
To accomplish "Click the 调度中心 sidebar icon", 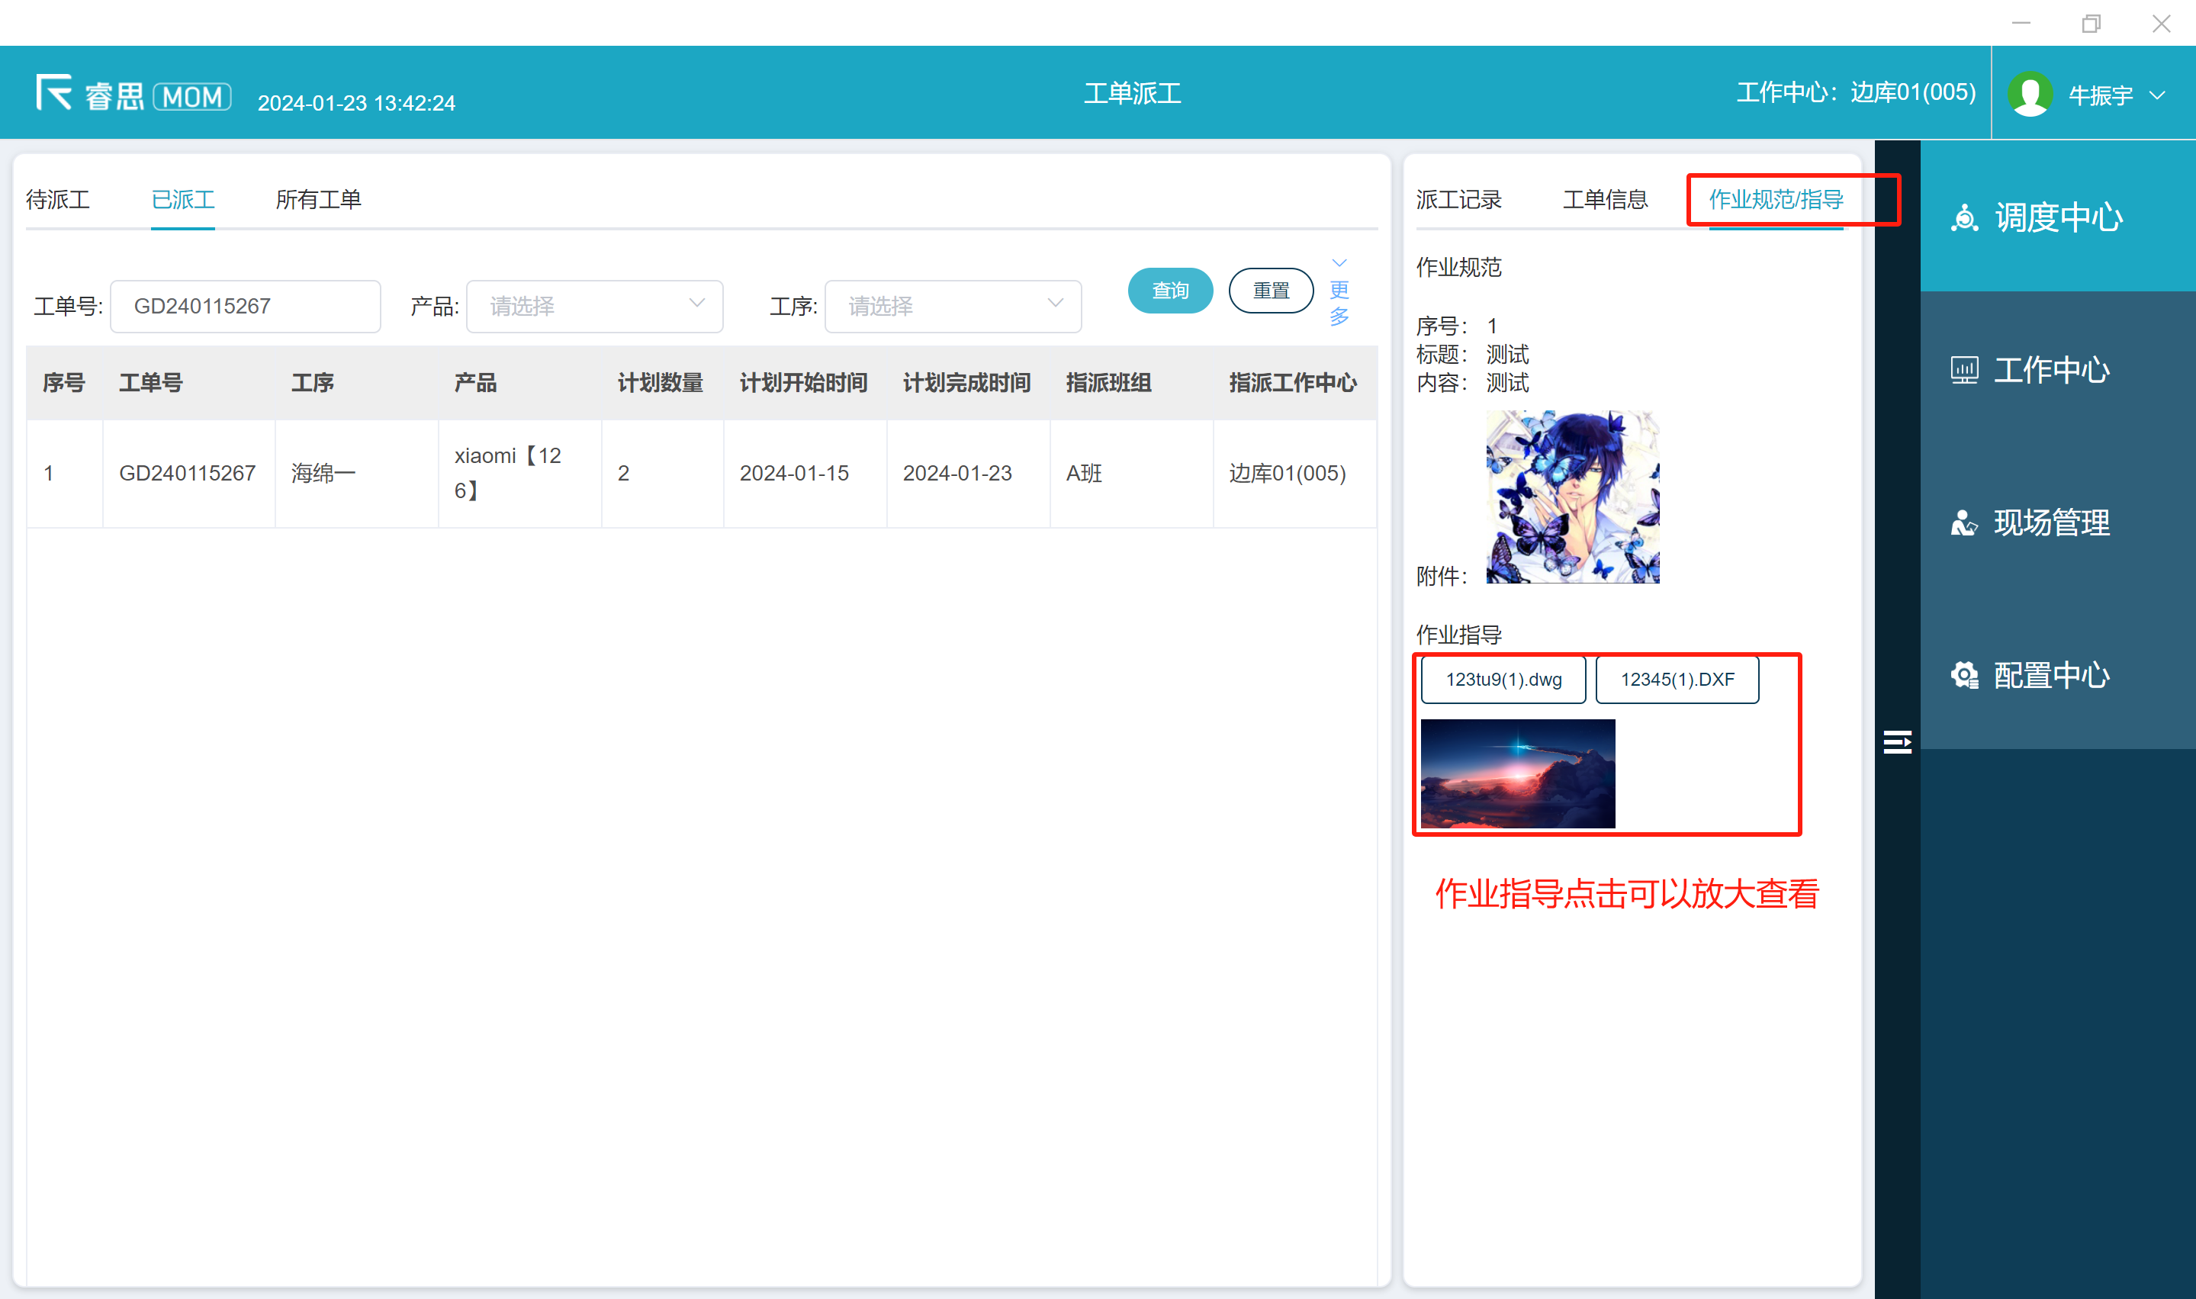I will point(1964,217).
